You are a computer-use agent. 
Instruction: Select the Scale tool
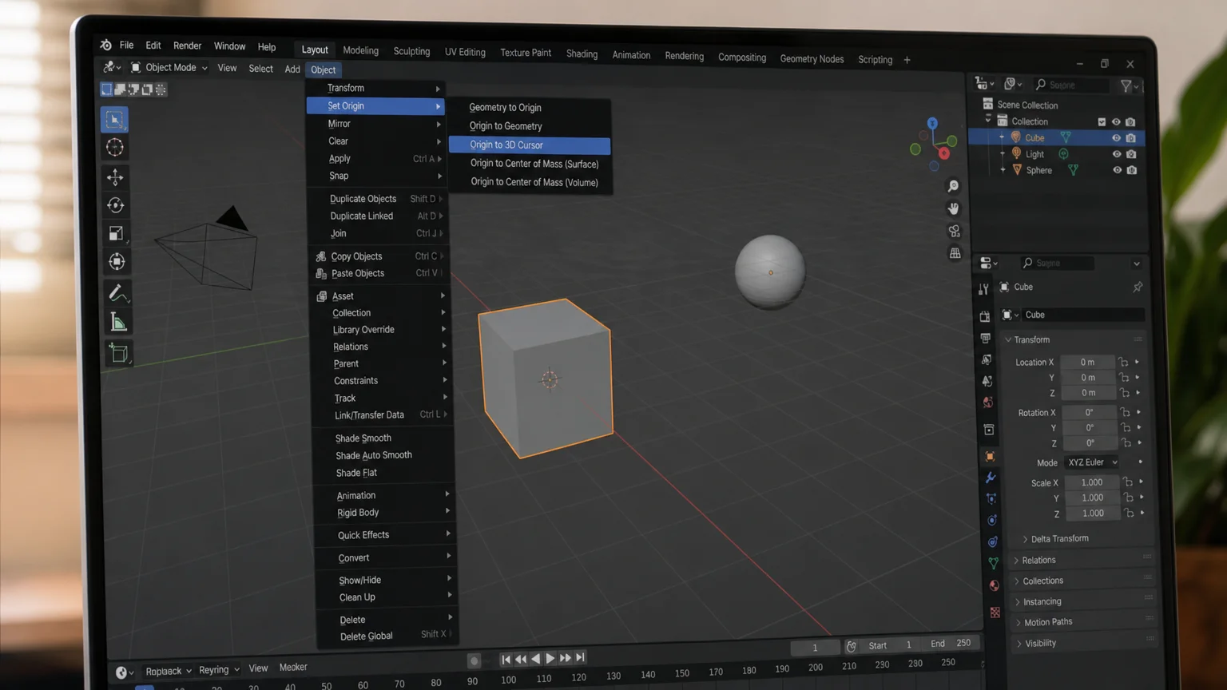coord(117,233)
